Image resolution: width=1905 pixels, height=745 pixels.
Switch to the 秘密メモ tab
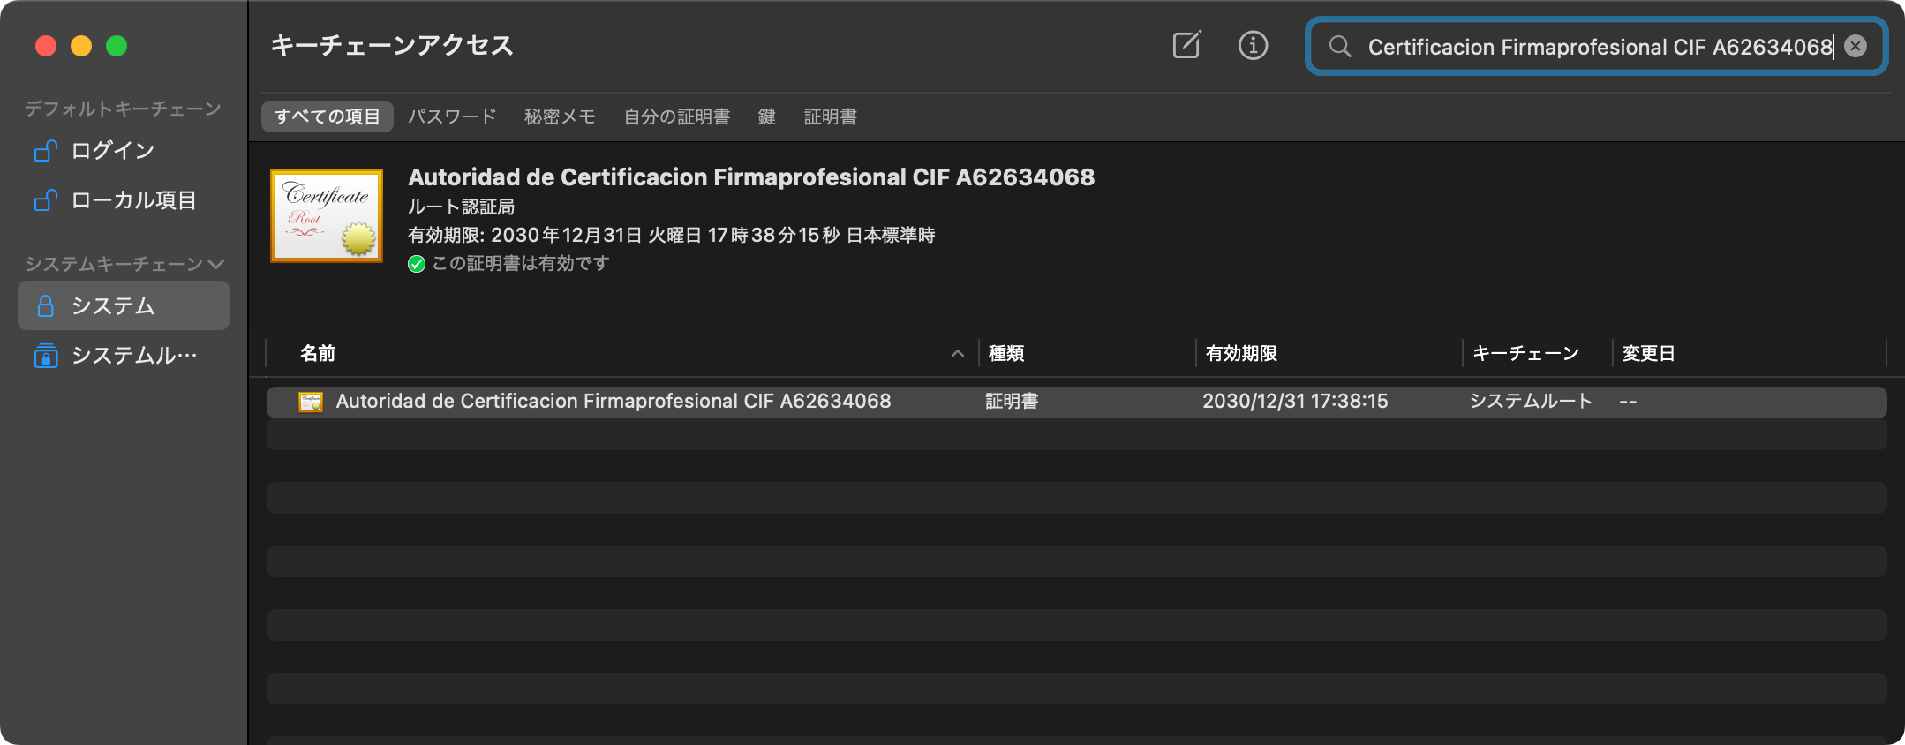(560, 117)
